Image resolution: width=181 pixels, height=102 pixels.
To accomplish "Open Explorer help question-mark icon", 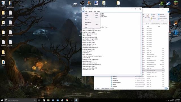I will point(168,12).
